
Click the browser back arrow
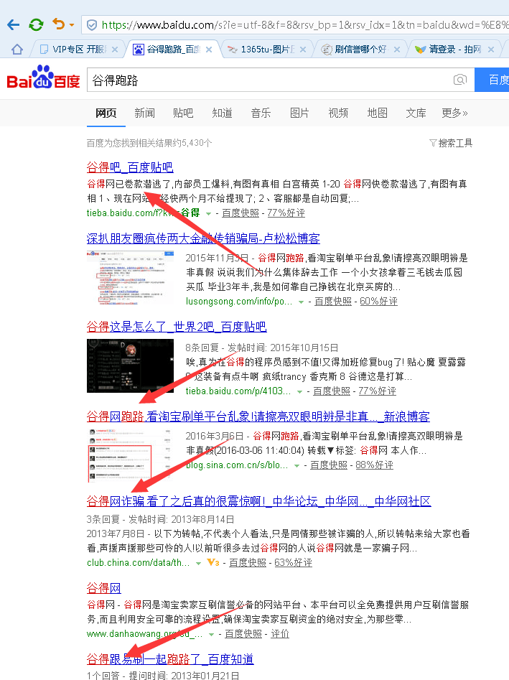pos(14,24)
